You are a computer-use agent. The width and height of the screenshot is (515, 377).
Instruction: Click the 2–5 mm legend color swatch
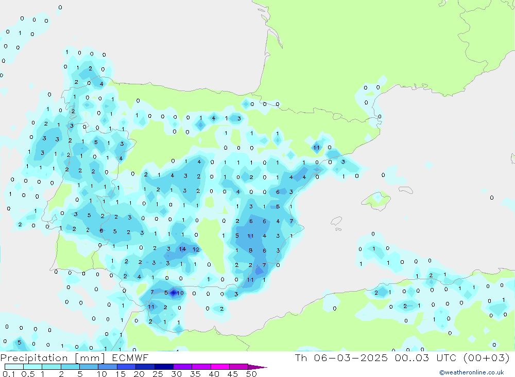(x=70, y=367)
